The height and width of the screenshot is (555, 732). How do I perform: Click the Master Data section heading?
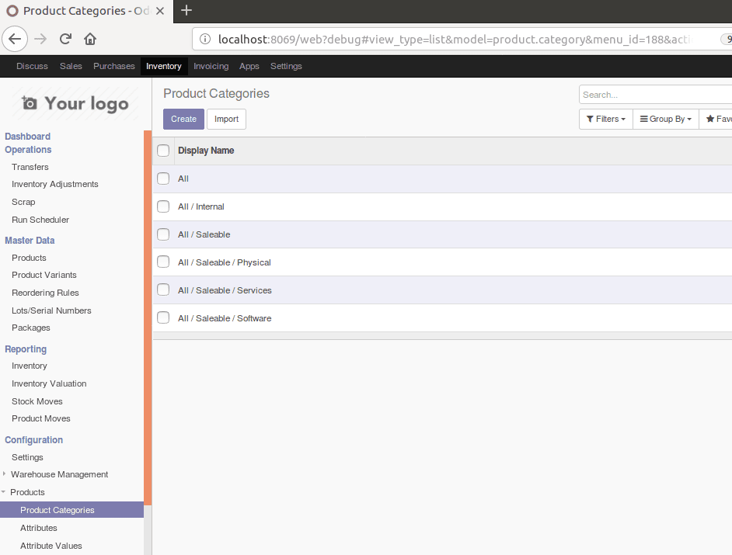(x=30, y=241)
